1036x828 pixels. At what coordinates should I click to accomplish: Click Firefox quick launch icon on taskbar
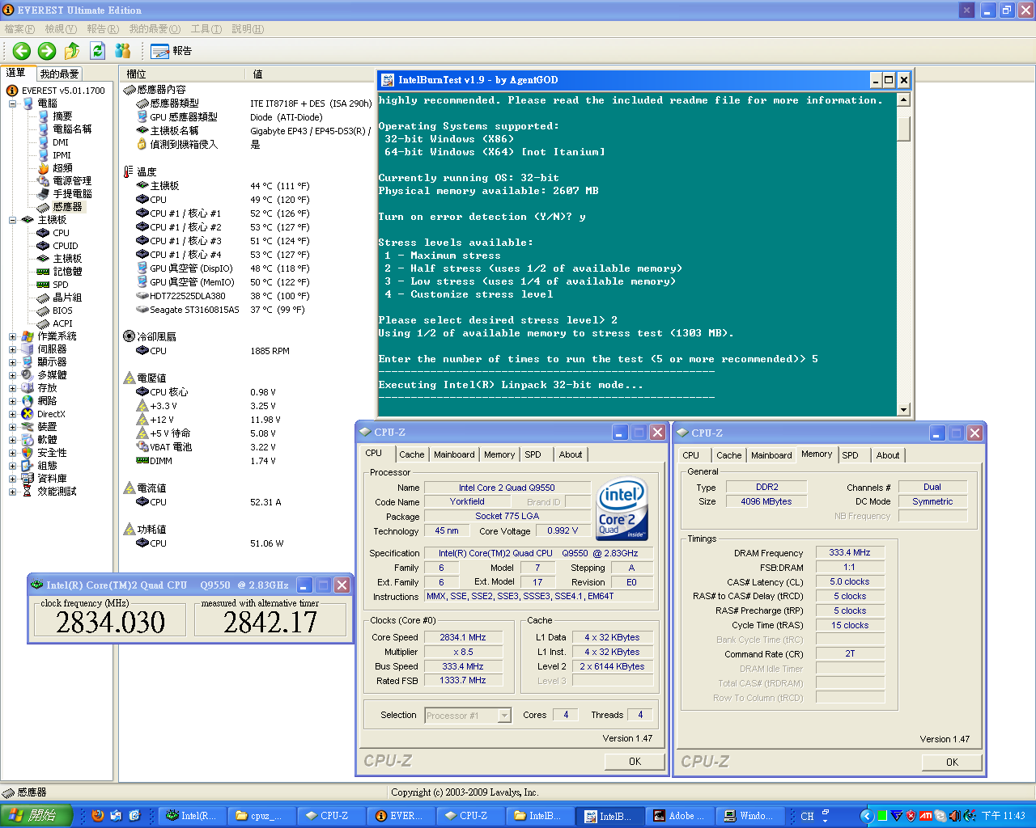tap(98, 816)
